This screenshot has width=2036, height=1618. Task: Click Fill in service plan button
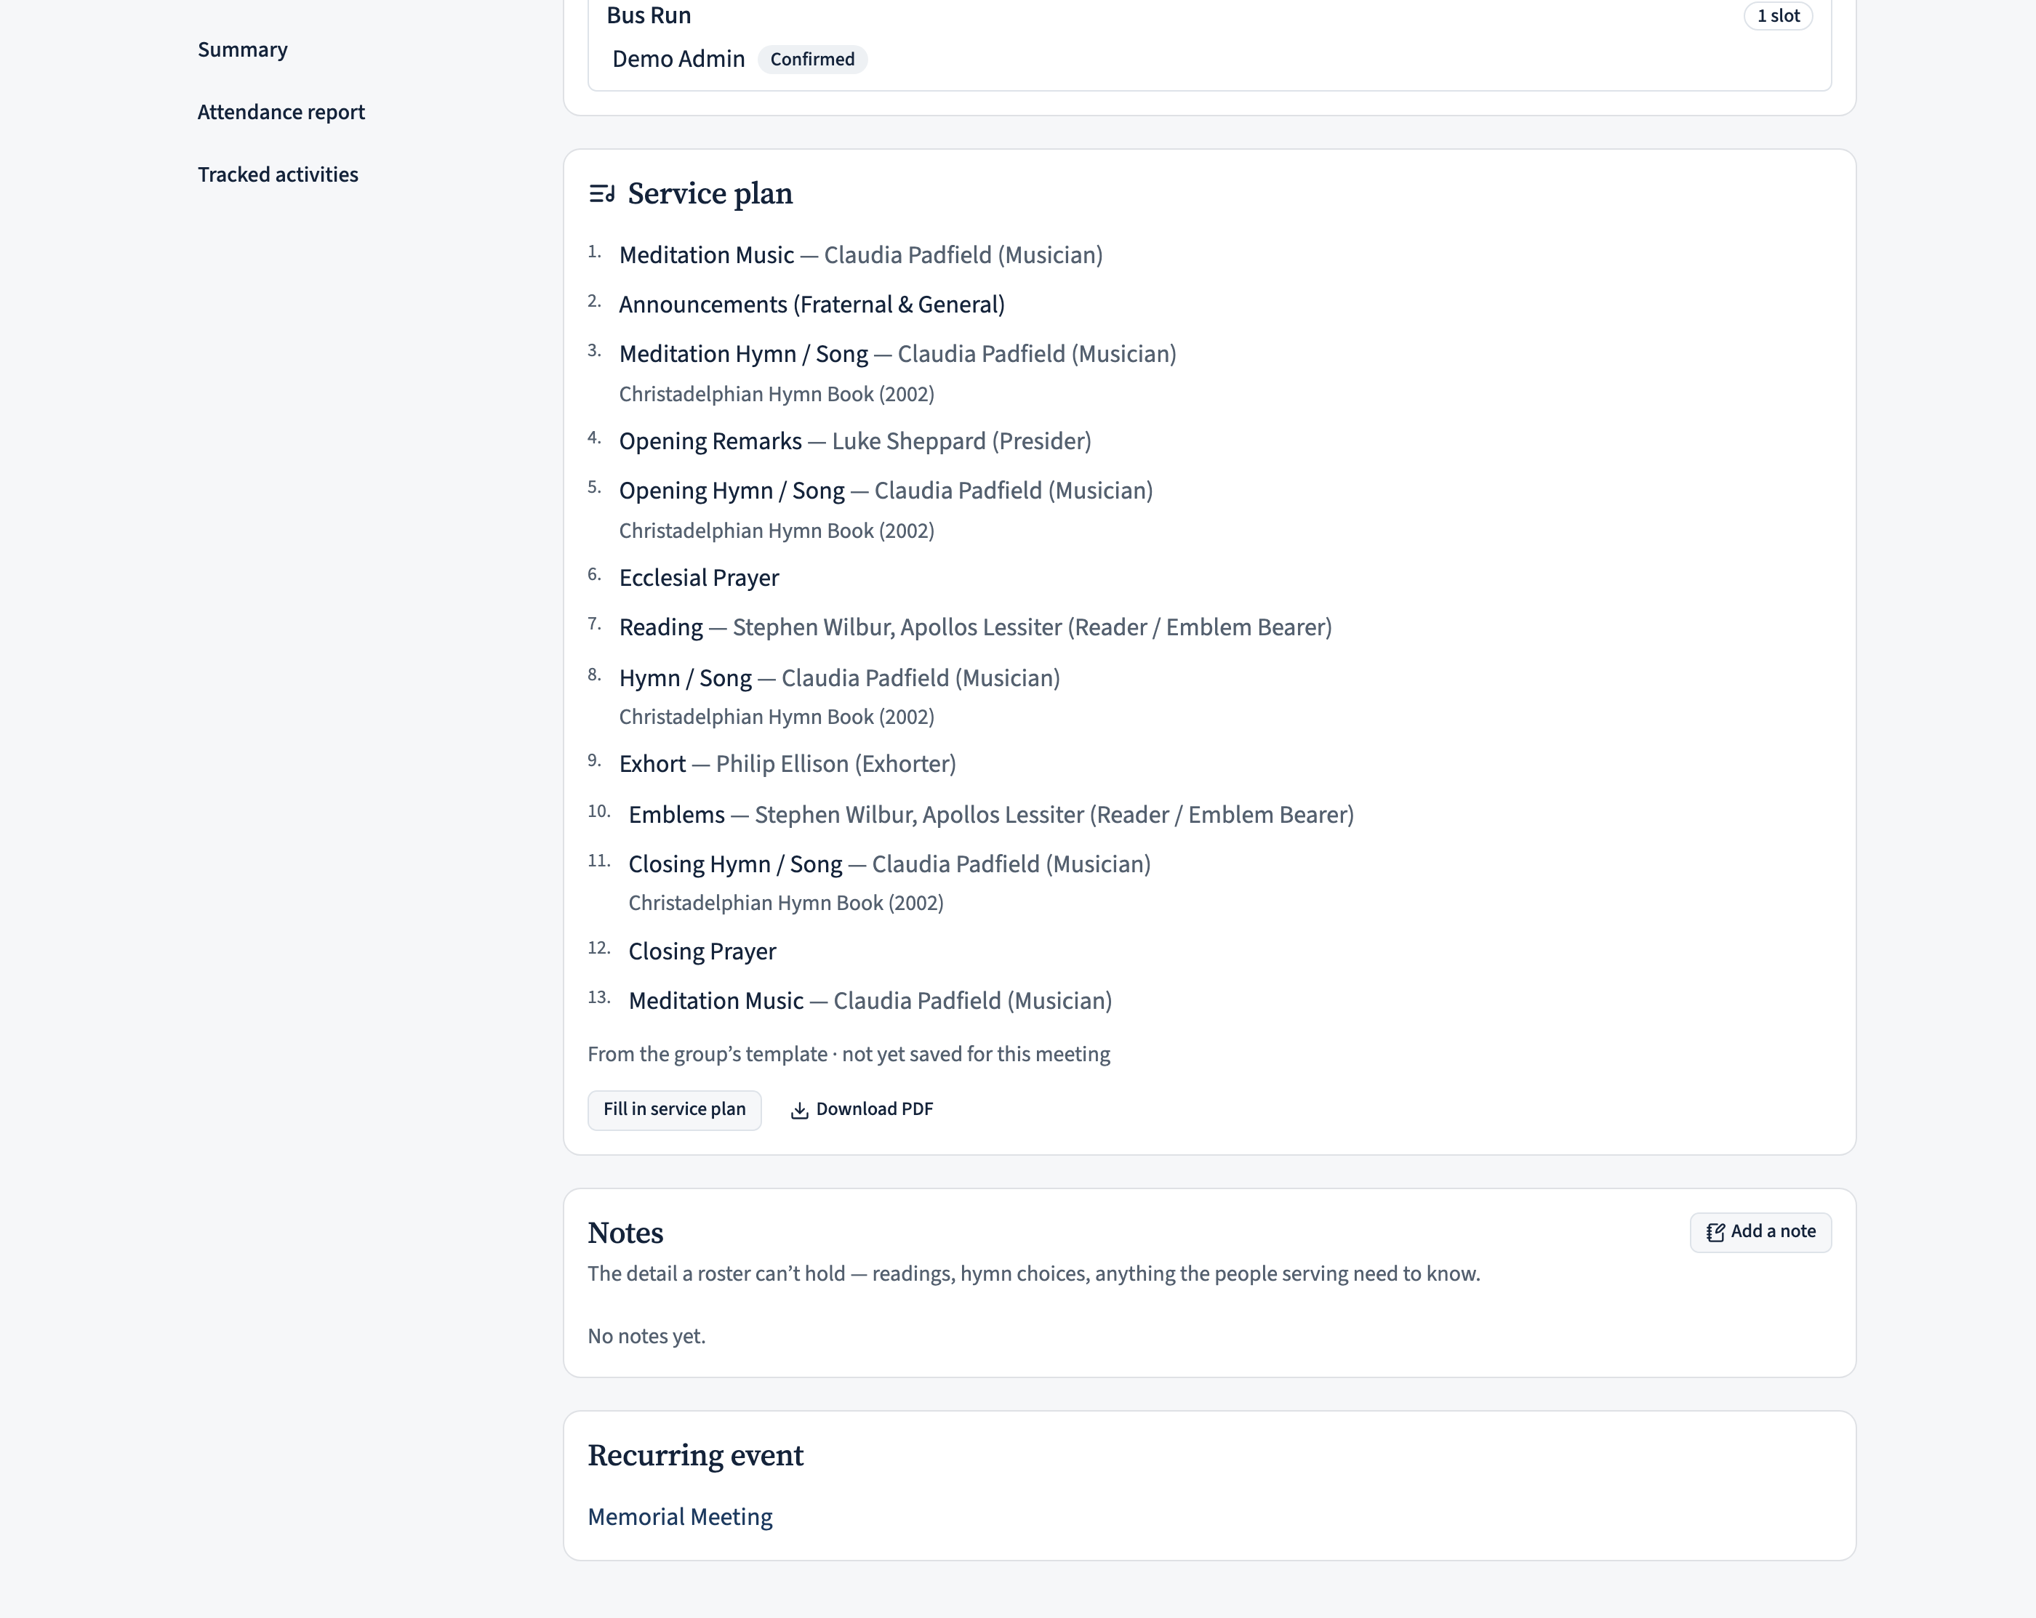point(674,1109)
